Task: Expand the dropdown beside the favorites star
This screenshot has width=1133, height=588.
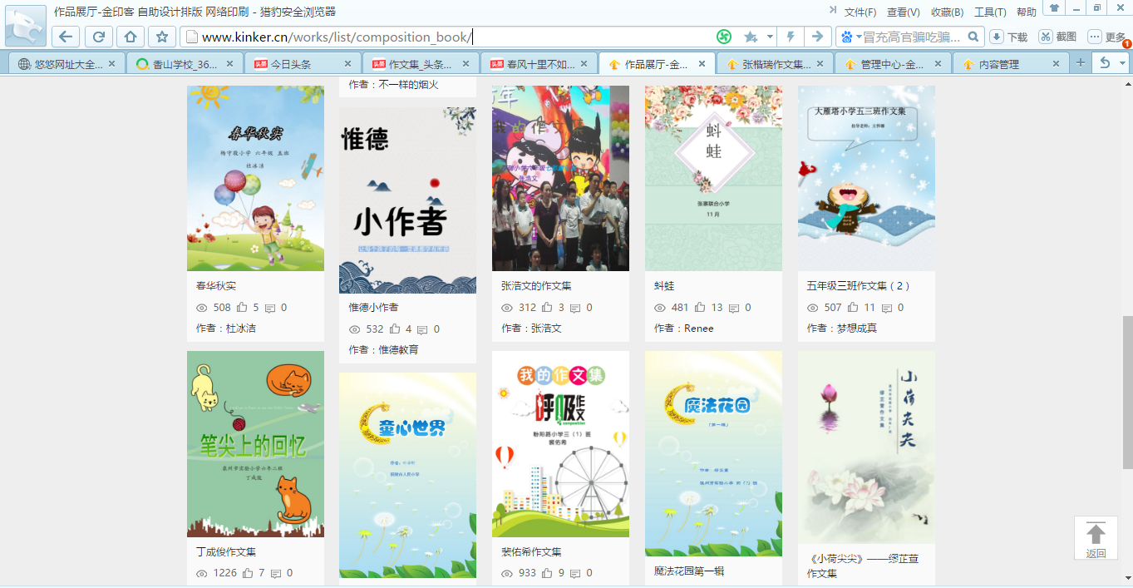Action: [770, 37]
